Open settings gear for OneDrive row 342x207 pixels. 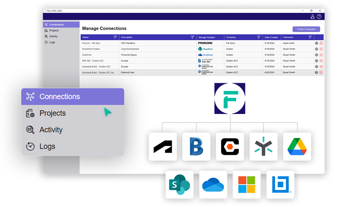tap(317, 55)
